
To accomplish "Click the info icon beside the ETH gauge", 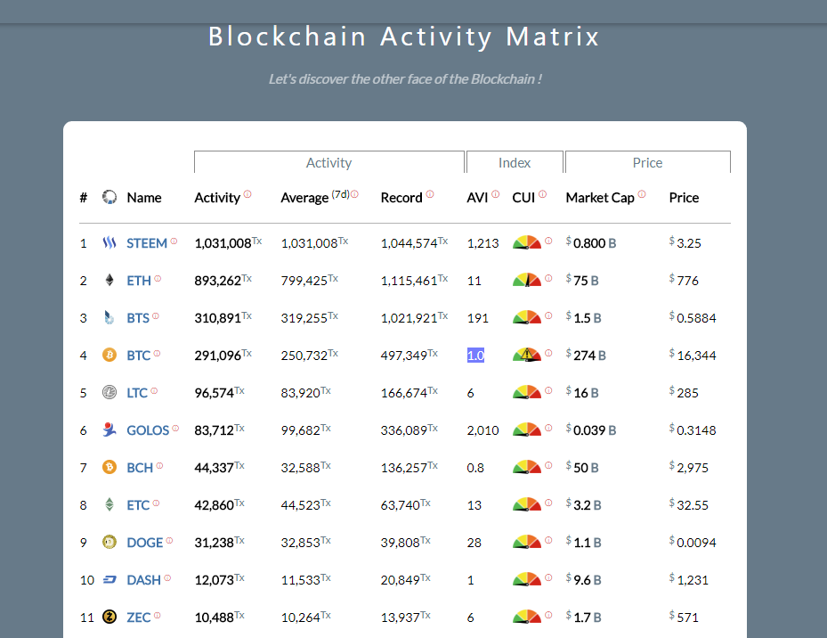I will 548,278.
